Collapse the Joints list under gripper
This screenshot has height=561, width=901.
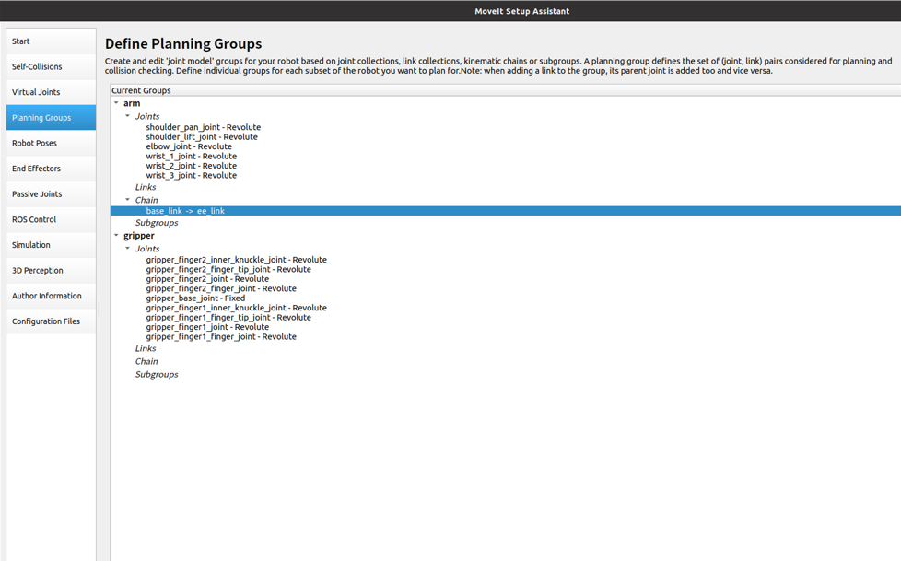pos(128,248)
